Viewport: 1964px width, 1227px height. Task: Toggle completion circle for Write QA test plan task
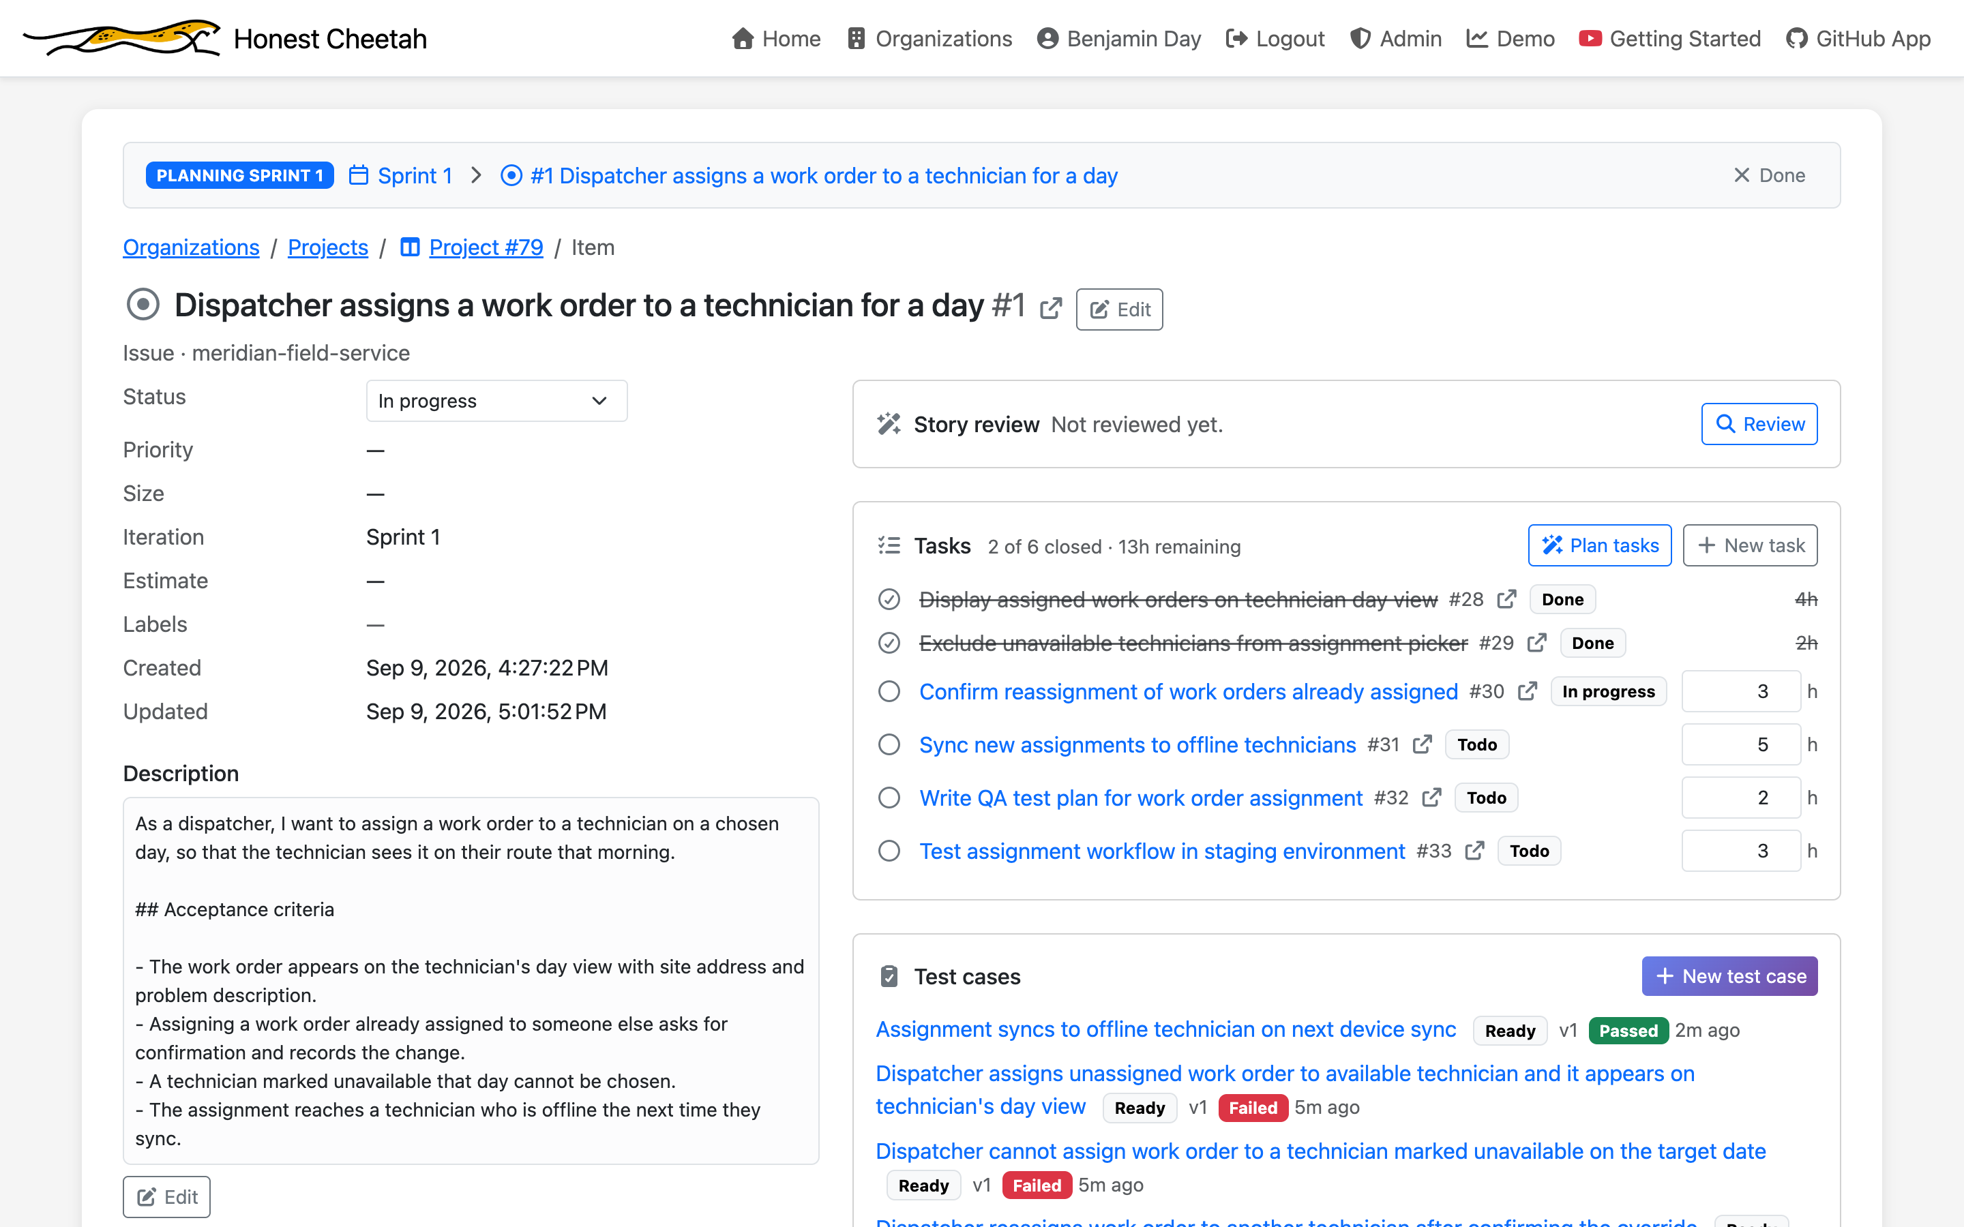(889, 798)
